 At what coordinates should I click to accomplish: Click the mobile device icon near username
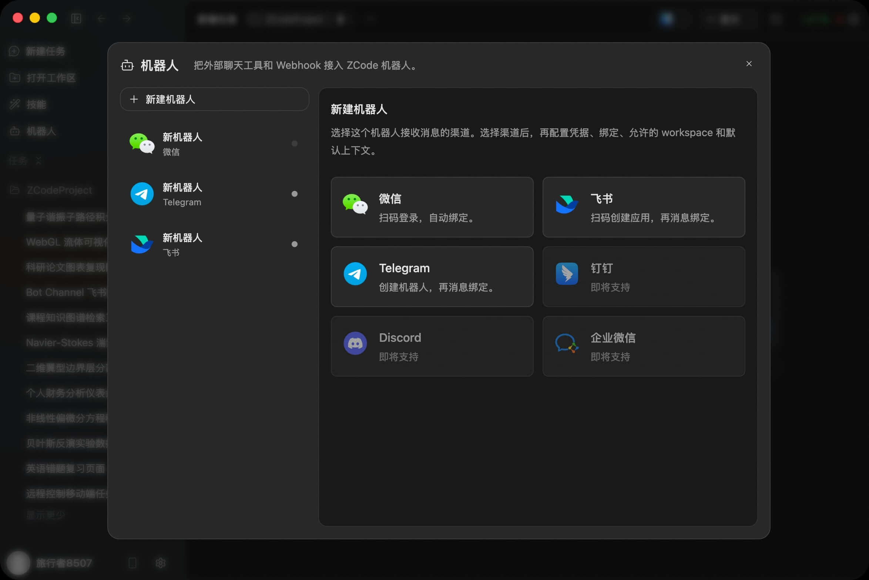coord(132,563)
